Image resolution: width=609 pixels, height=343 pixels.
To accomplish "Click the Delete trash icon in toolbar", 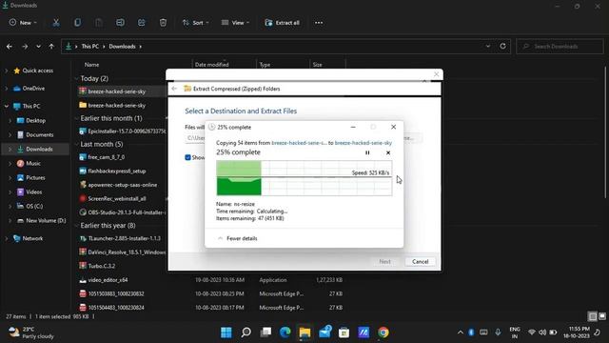I will (163, 23).
